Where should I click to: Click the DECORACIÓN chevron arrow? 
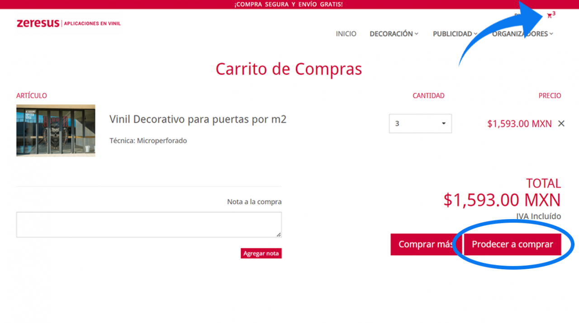[417, 34]
